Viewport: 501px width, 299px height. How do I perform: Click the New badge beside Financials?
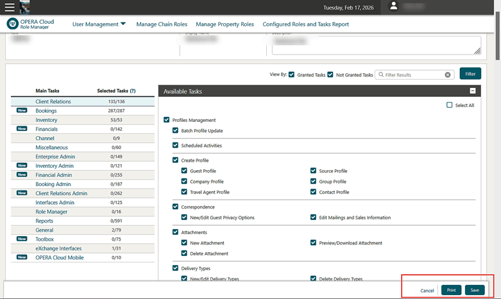click(22, 129)
